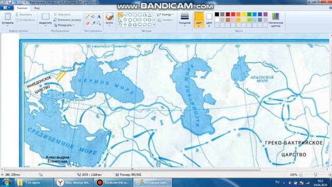The height and width of the screenshot is (187, 332).
Task: Open the Paint application menu button
Action: pyautogui.click(x=7, y=8)
